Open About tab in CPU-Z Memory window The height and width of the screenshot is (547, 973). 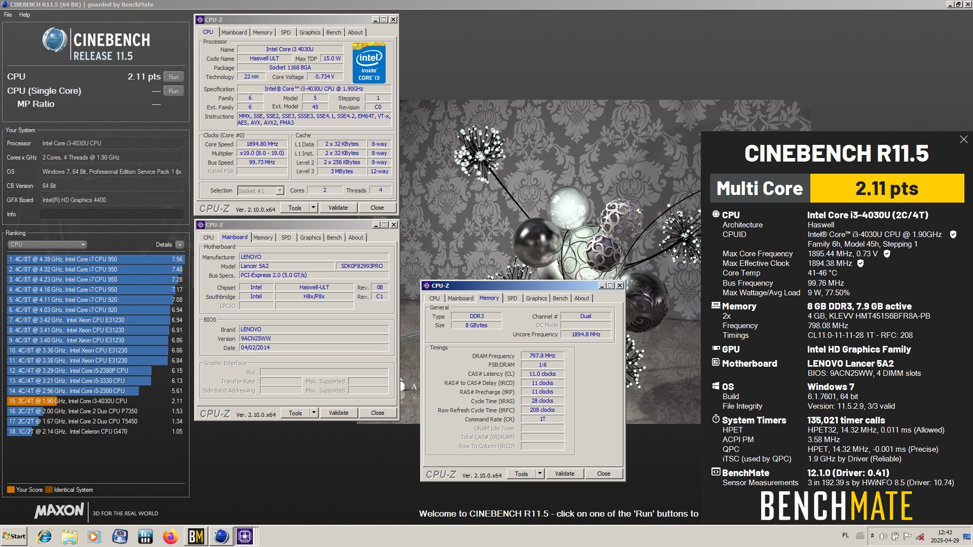point(582,298)
